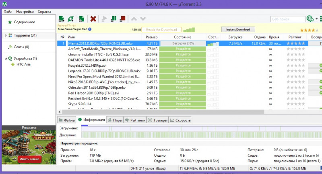Click the horizontal scrollbar of torrent list

(x=163, y=112)
